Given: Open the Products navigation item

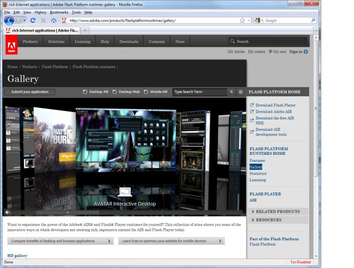Looking at the screenshot, I should [30, 42].
